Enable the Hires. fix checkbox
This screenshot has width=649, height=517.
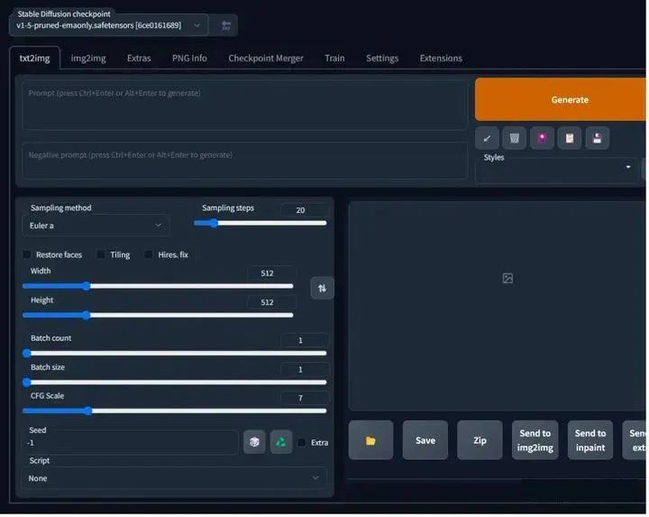pyautogui.click(x=149, y=254)
